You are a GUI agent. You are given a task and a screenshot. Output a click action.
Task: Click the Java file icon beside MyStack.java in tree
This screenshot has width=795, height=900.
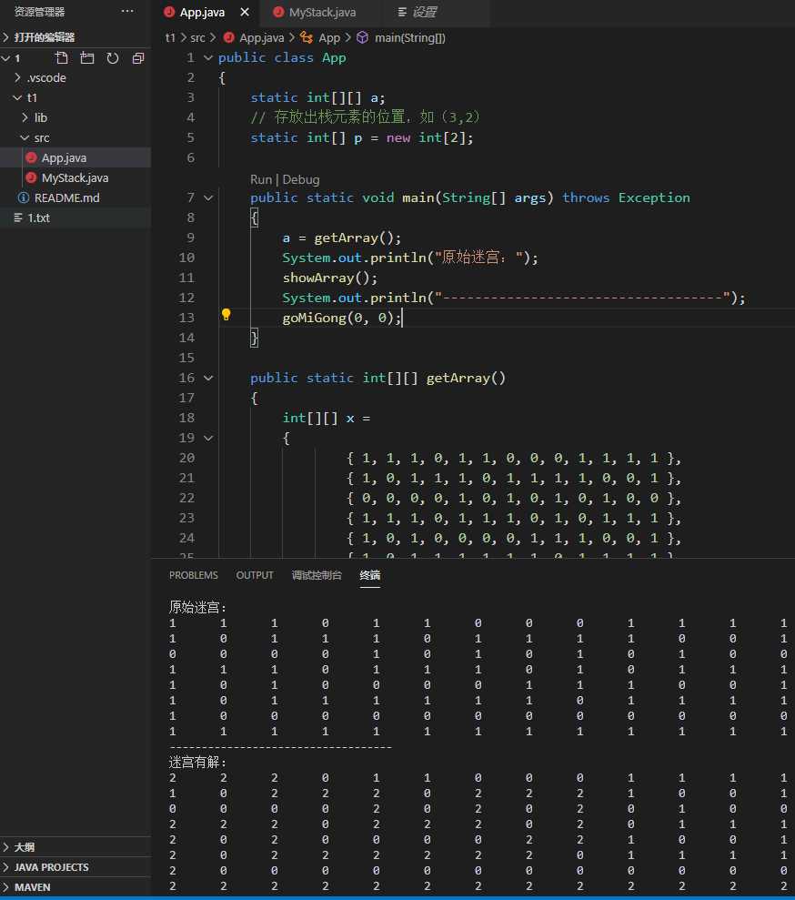coord(32,178)
